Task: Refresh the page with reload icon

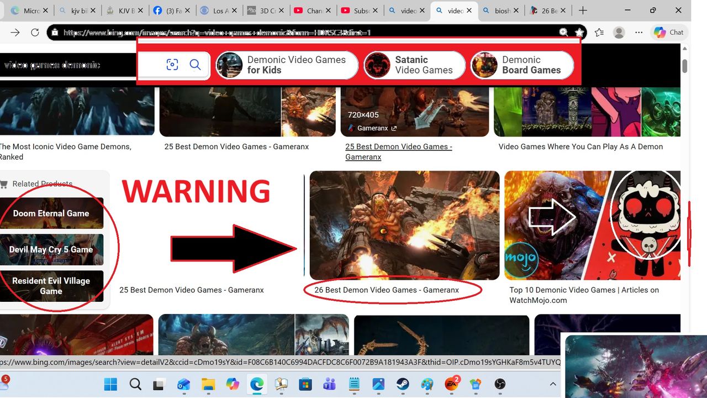Action: click(35, 33)
